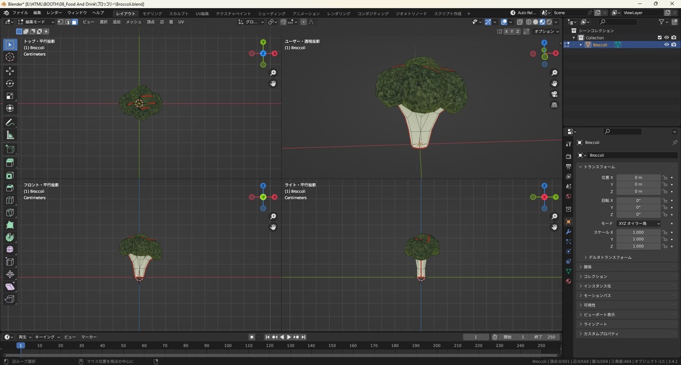Hide Broccoli object with eye icon
Screen dimensions: 681x365
666,45
